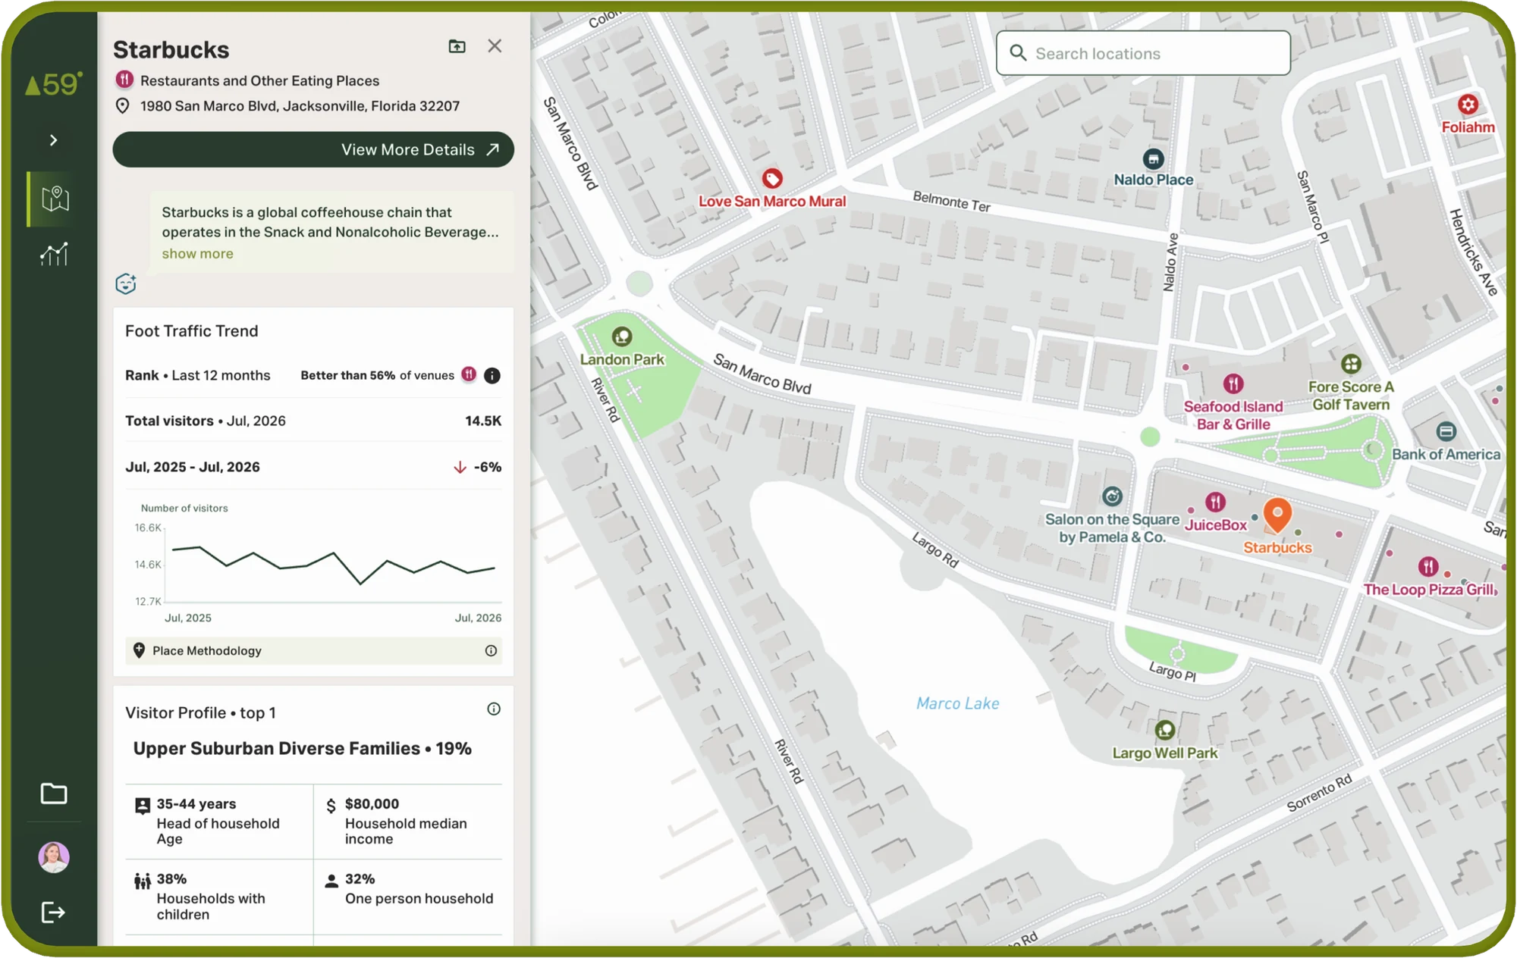Image resolution: width=1517 pixels, height=958 pixels.
Task: Click the View More Details button
Action: pos(313,149)
